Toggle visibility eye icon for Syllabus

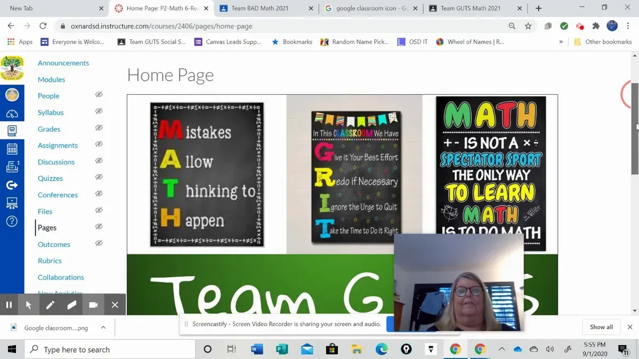click(x=99, y=111)
